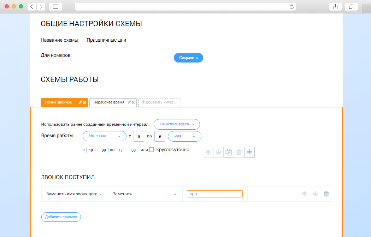Open the Добавить интервал tab
This screenshot has width=371, height=237.
point(159,102)
